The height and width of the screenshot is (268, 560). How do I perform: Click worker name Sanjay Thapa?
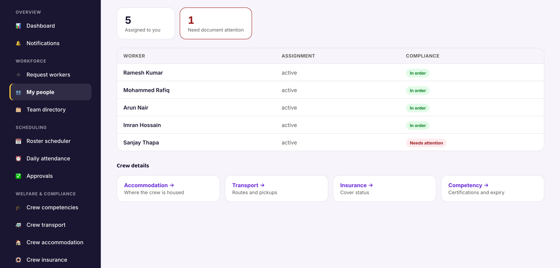(141, 143)
